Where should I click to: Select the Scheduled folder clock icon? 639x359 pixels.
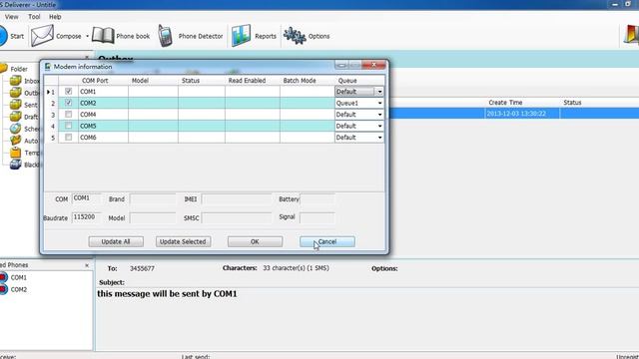(16, 129)
